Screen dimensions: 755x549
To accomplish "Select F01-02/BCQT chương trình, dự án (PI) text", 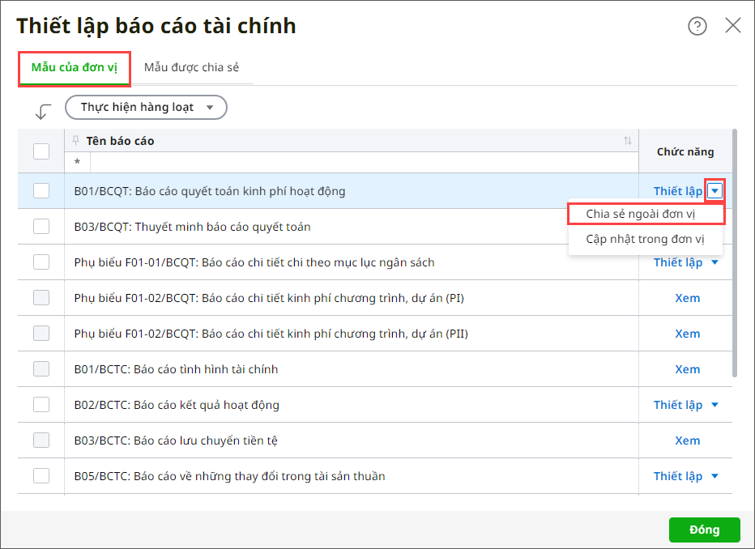I will tap(269, 298).
